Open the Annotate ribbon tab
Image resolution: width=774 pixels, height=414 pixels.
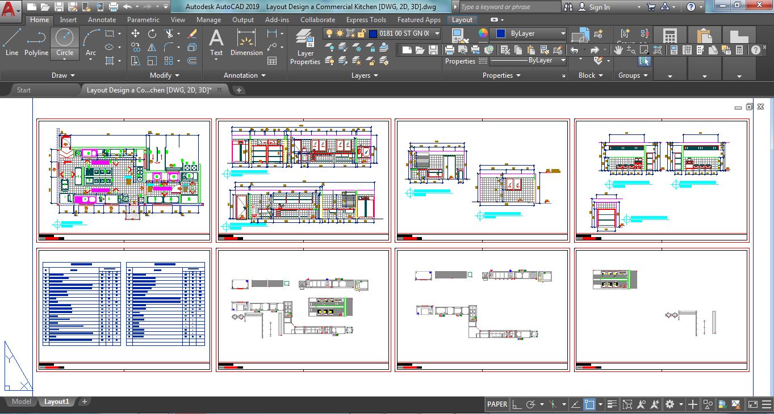pyautogui.click(x=102, y=19)
